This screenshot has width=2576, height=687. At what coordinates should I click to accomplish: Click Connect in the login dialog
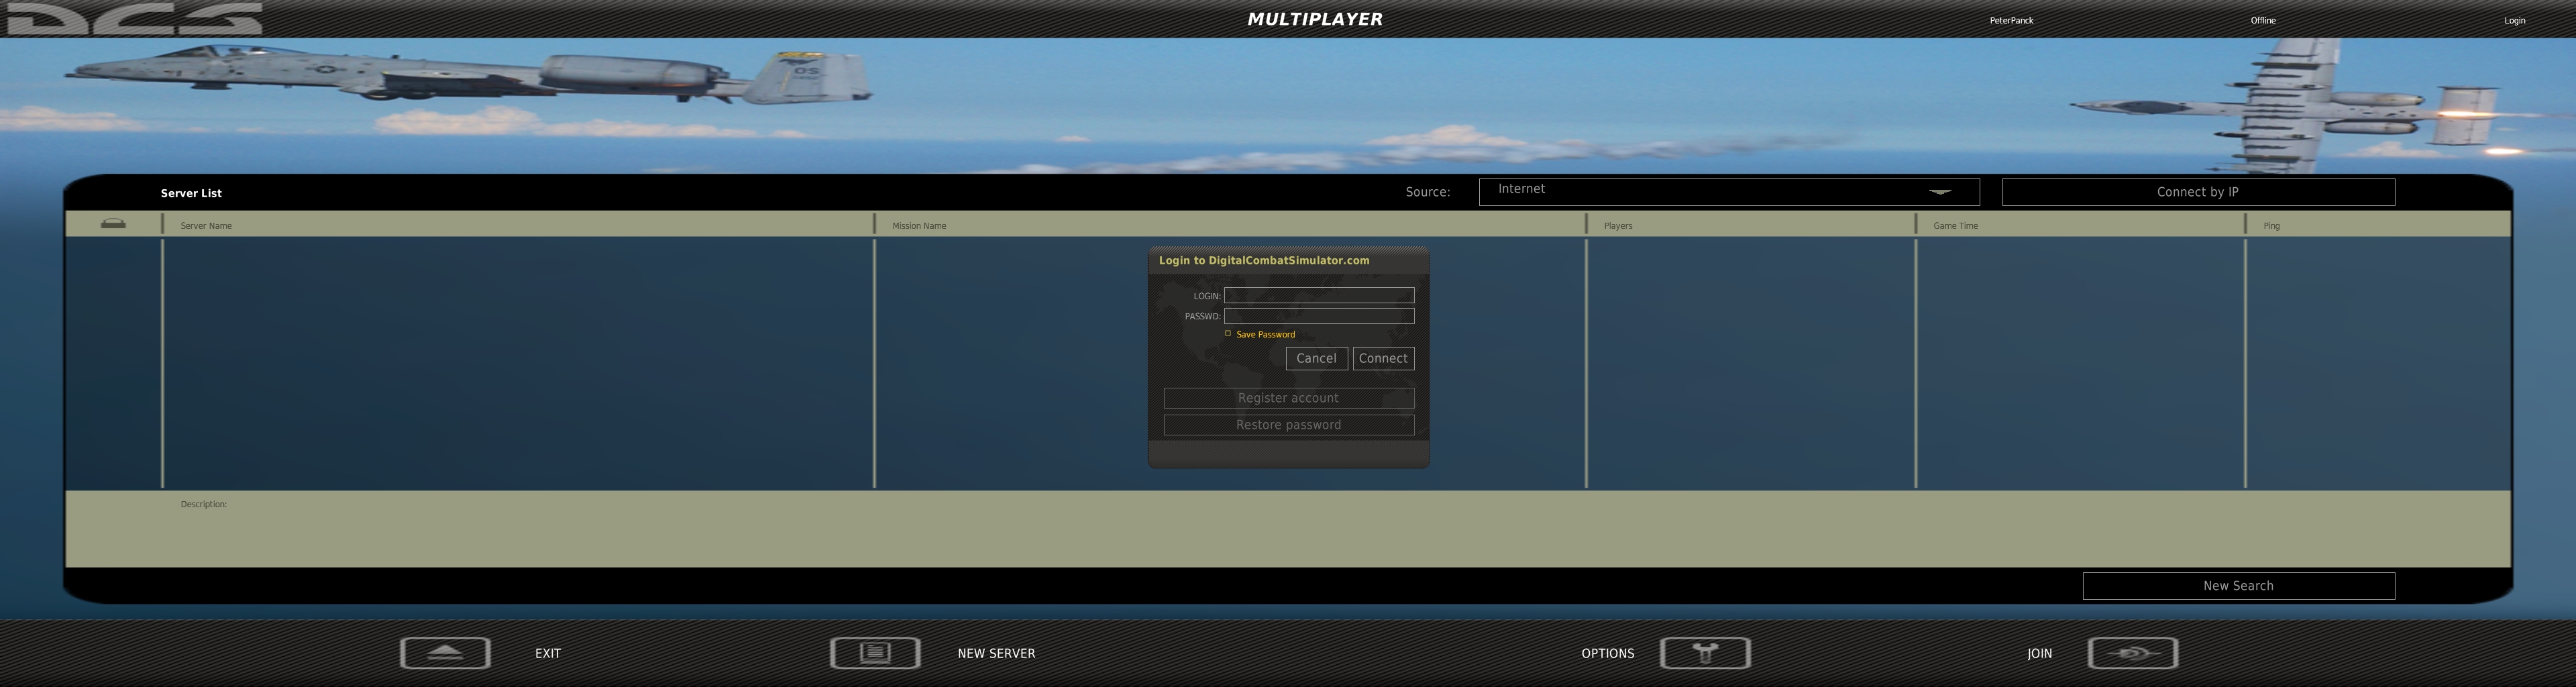[x=1383, y=358]
